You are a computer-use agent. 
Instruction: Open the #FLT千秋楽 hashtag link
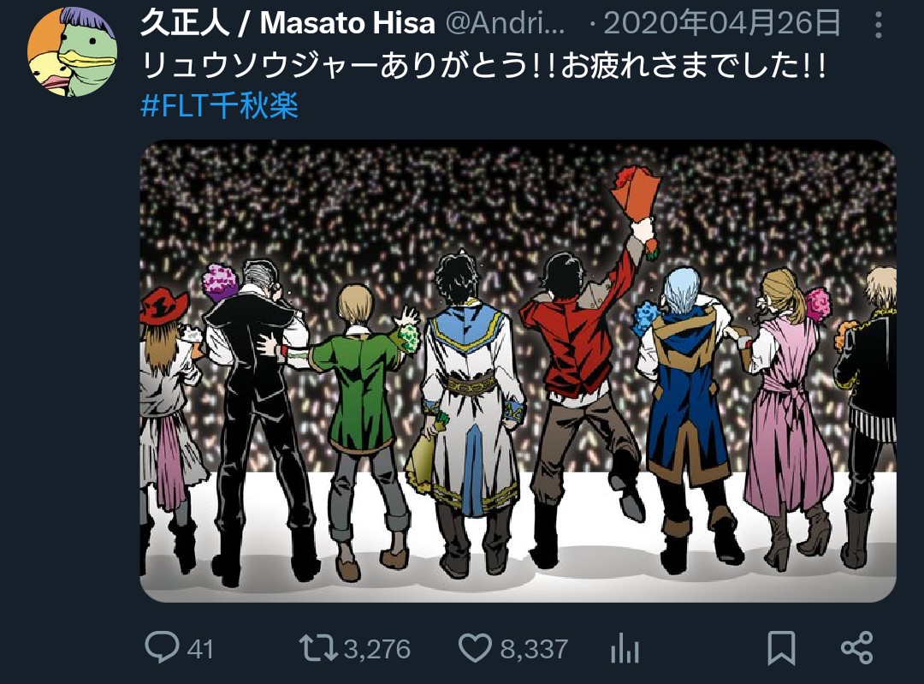click(x=219, y=106)
